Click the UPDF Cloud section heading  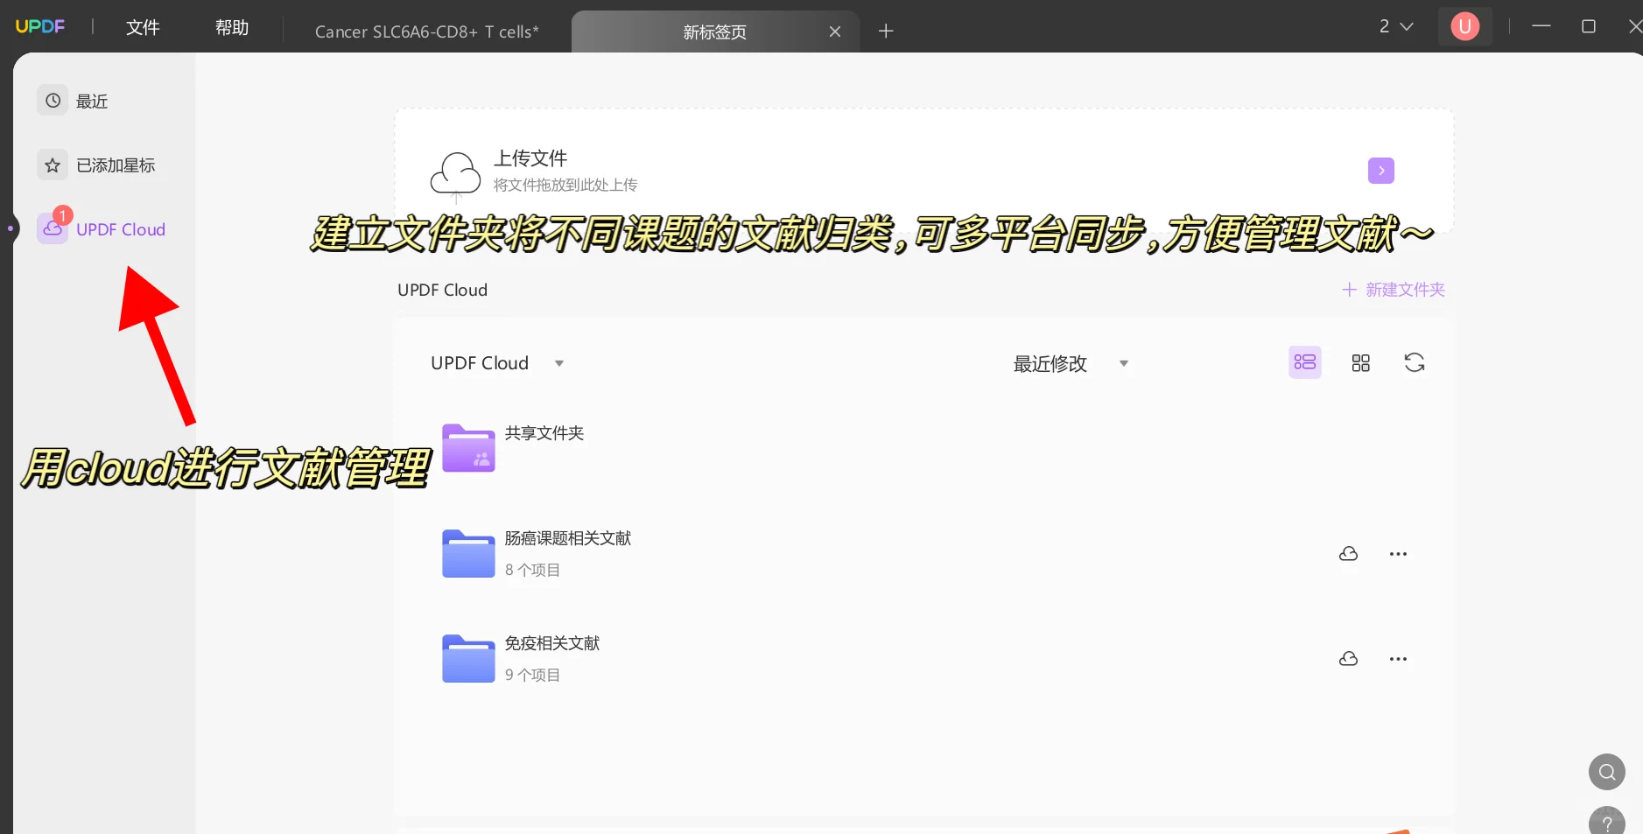point(442,290)
